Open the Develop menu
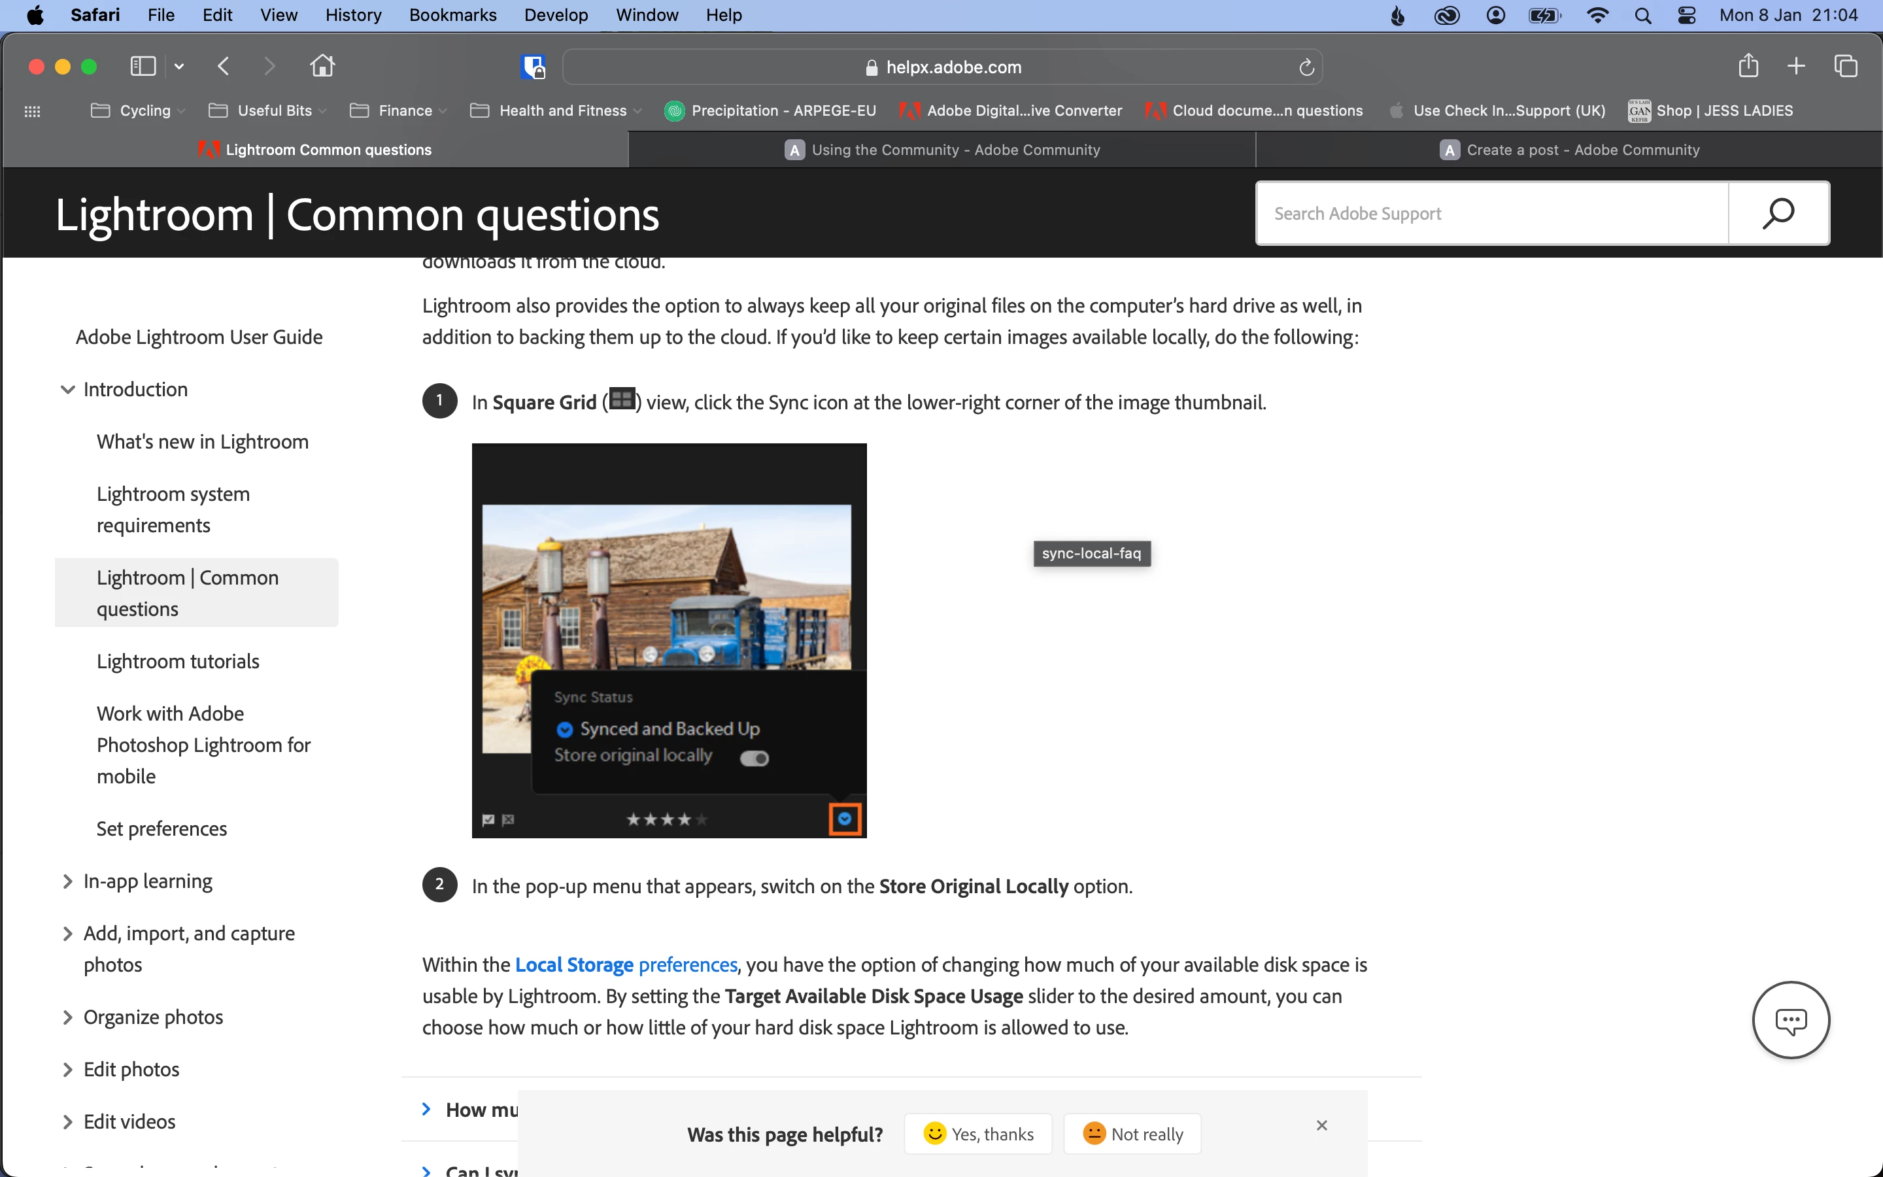1883x1177 pixels. pyautogui.click(x=556, y=16)
